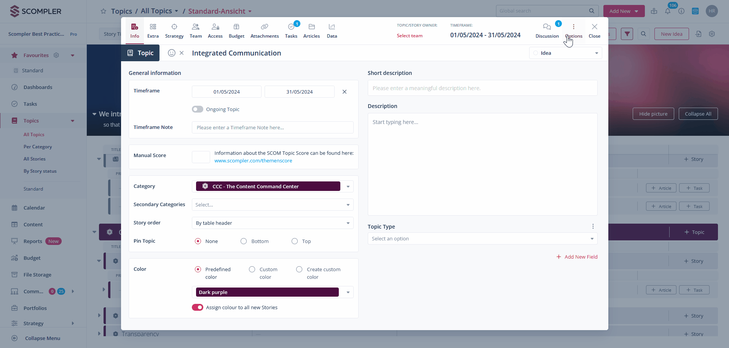
Task: Open the Data tab
Action: 332,30
